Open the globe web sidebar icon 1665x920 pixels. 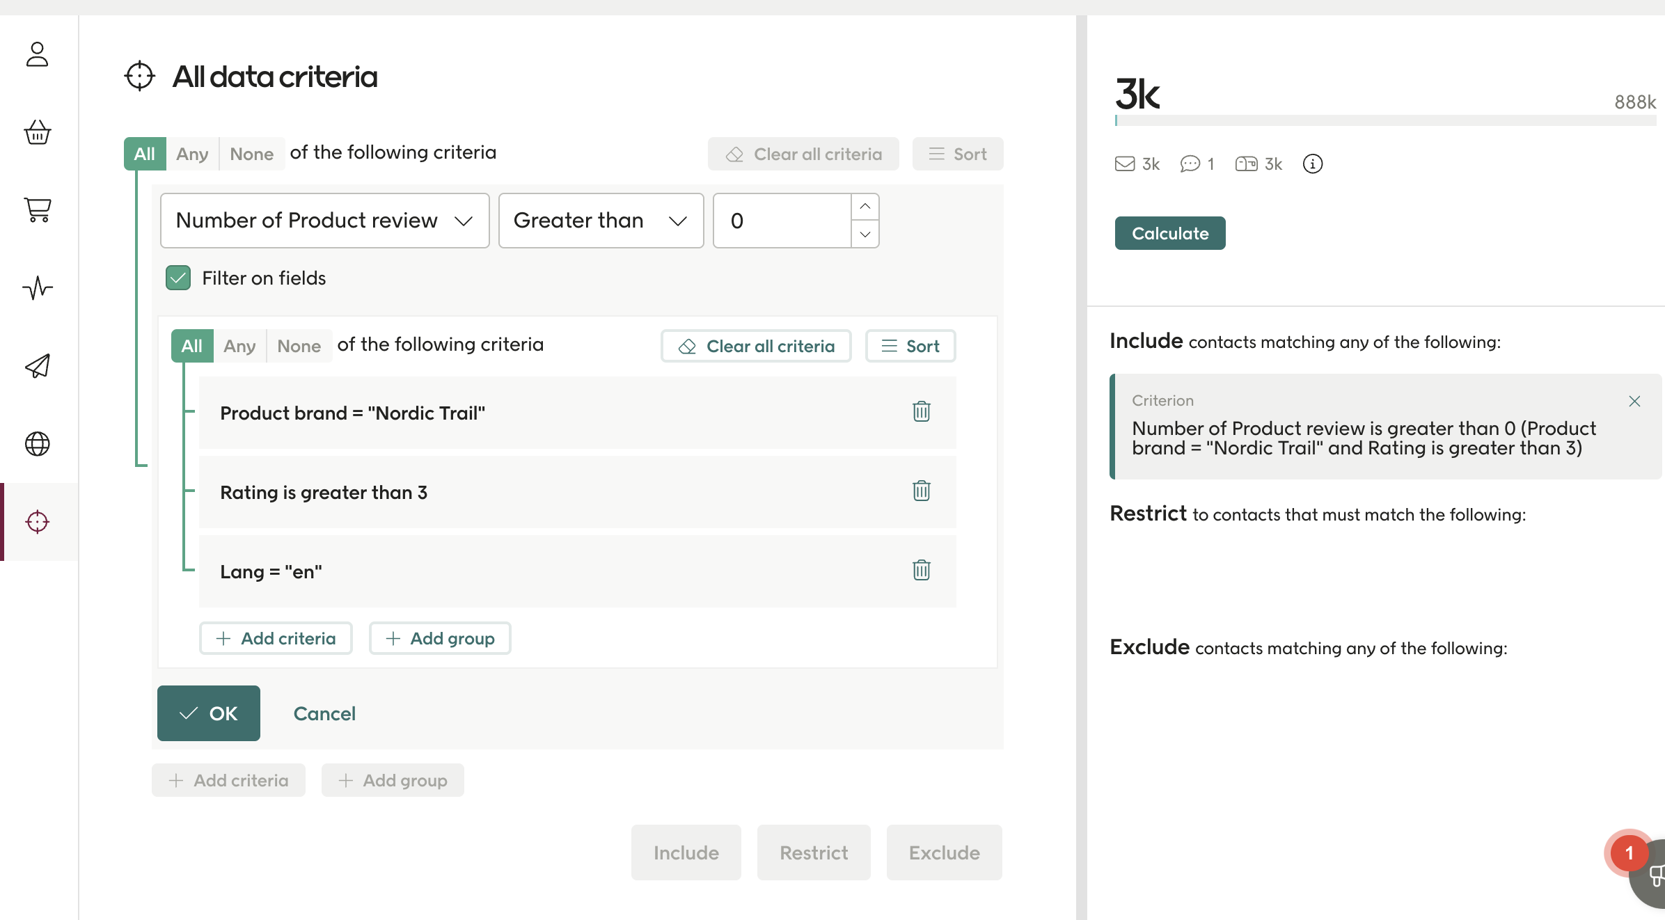point(38,443)
